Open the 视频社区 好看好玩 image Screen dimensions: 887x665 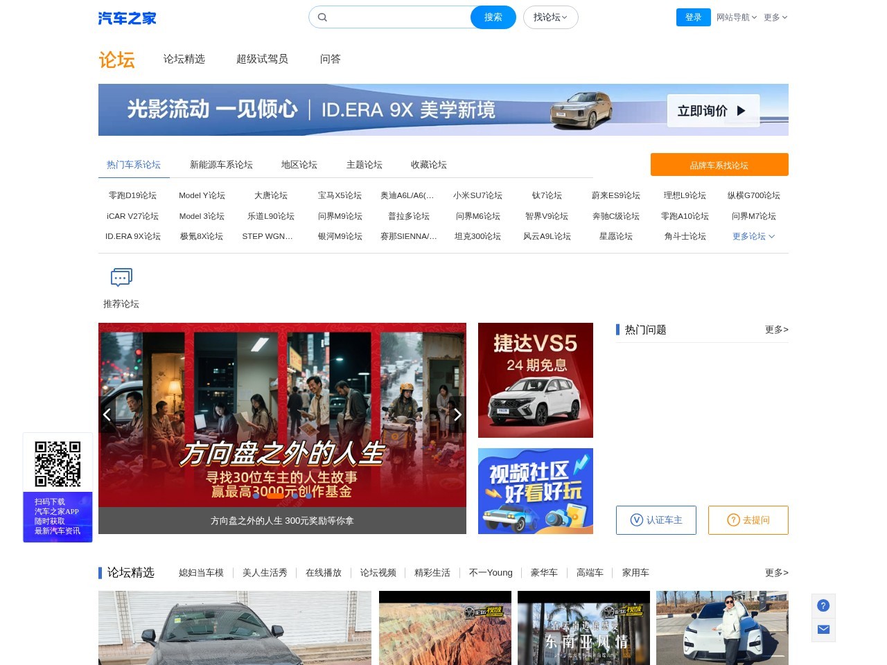[536, 491]
